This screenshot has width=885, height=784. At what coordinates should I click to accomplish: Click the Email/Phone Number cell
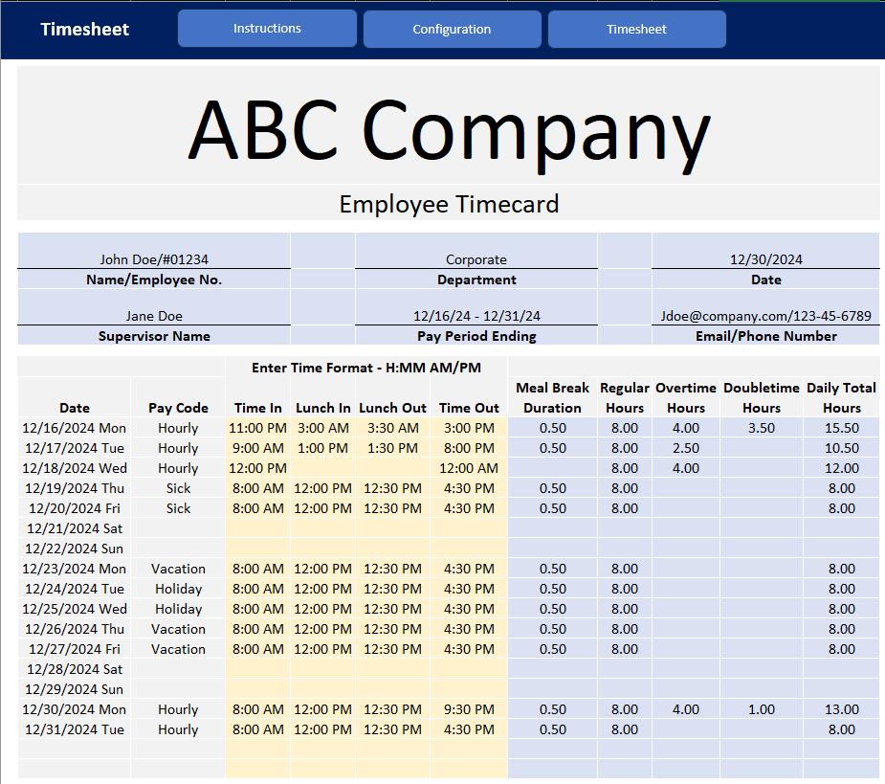pyautogui.click(x=765, y=316)
